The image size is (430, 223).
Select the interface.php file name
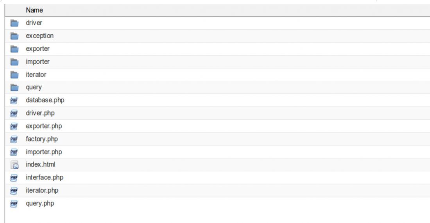(x=45, y=177)
